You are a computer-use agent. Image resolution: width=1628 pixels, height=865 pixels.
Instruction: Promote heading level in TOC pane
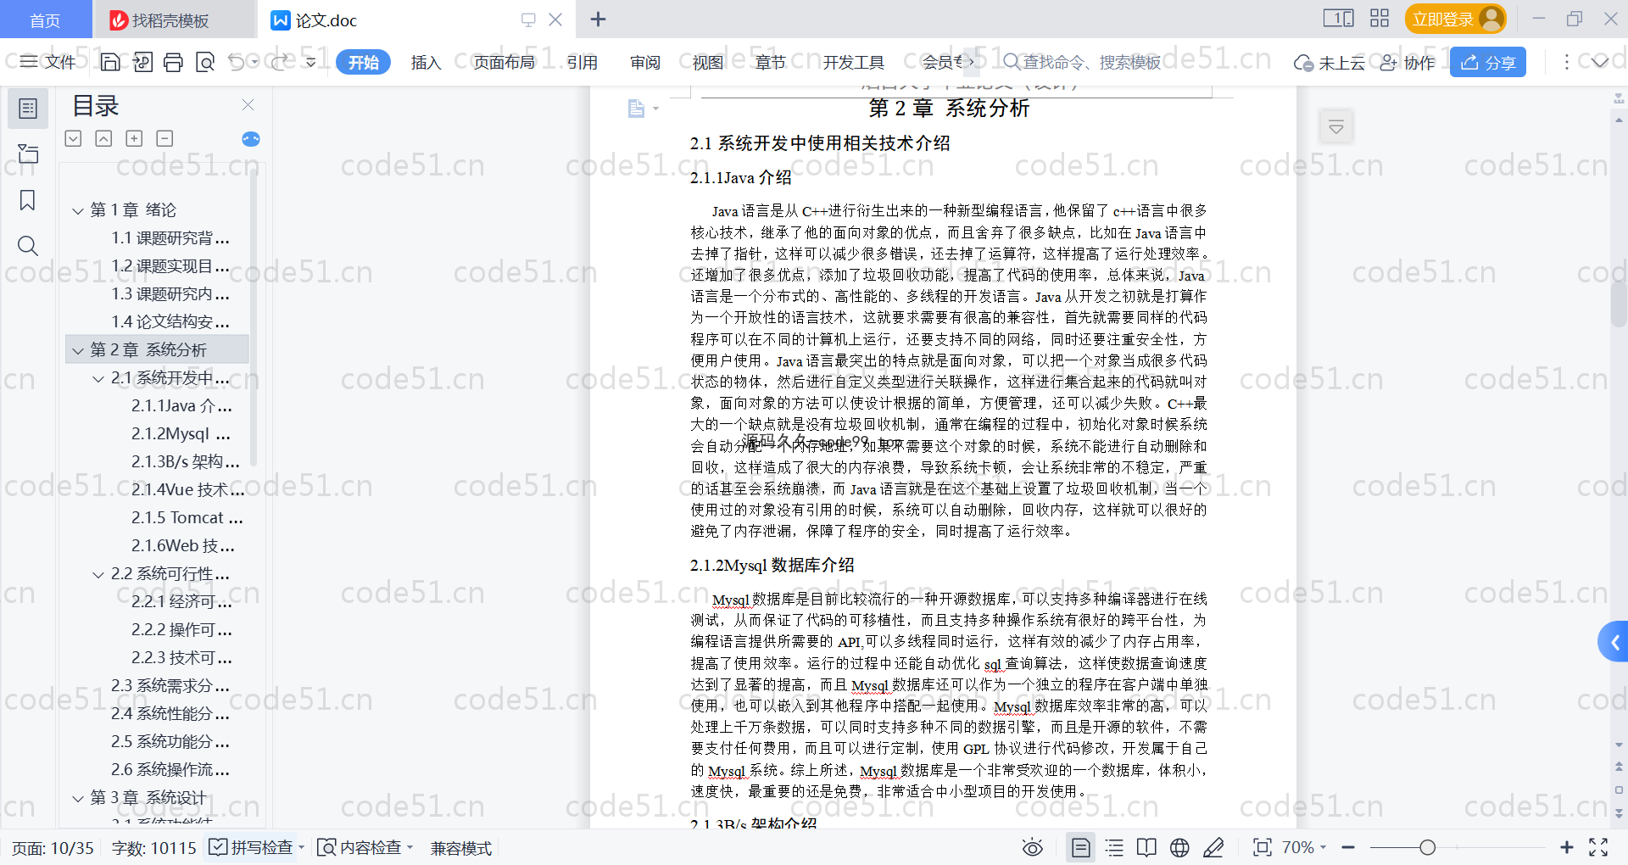[103, 138]
